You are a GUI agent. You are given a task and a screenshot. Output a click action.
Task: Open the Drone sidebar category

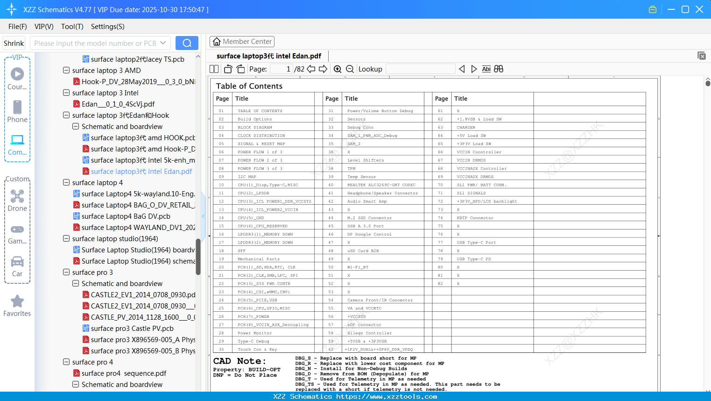pos(17,200)
